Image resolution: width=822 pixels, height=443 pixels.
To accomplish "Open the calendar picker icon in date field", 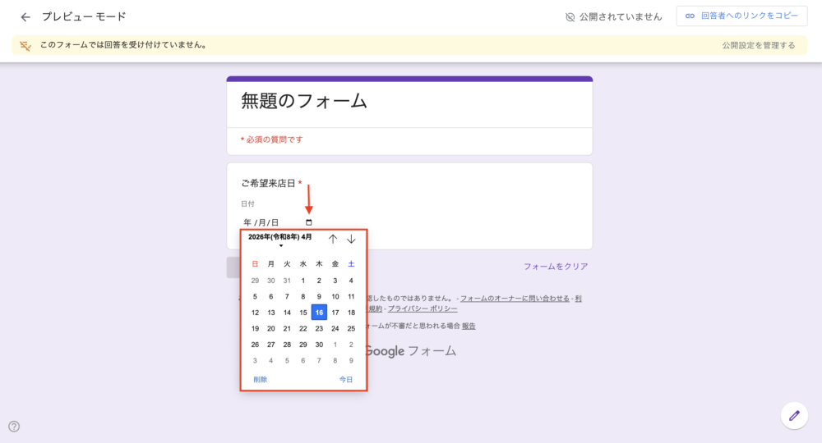I will coord(309,222).
